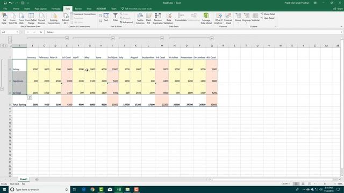344x193 pixels.
Task: Open the Name Box dropdown
Action: (x=17, y=32)
